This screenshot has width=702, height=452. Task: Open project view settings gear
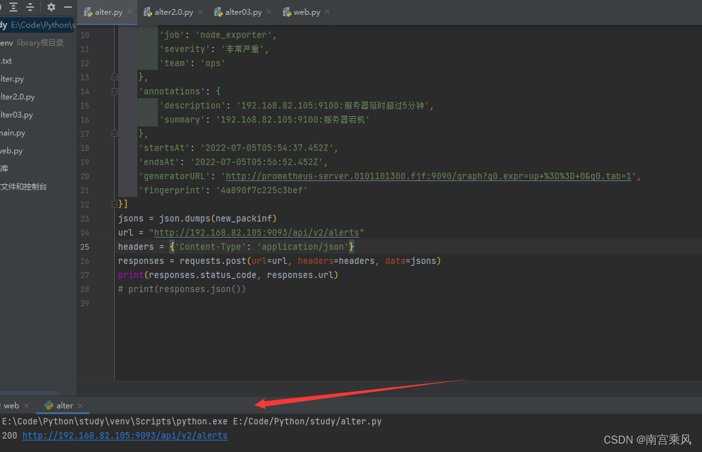coord(51,6)
